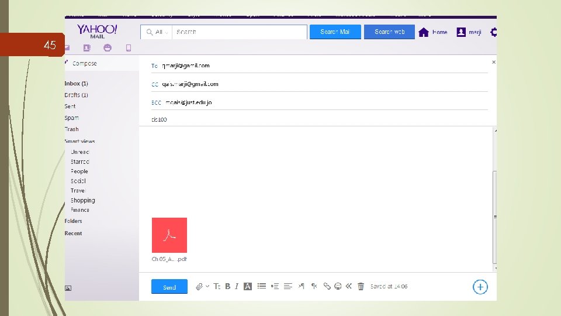
Task: Select the Unread smart view
Action: (x=80, y=152)
